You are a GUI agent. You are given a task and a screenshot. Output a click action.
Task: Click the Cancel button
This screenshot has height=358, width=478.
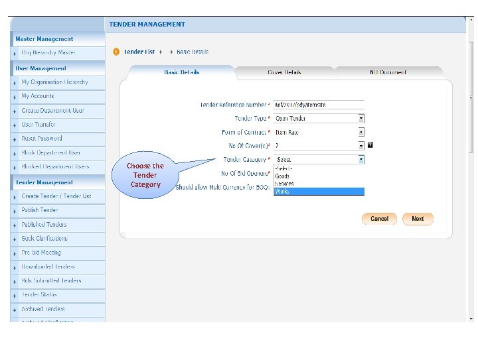(380, 219)
